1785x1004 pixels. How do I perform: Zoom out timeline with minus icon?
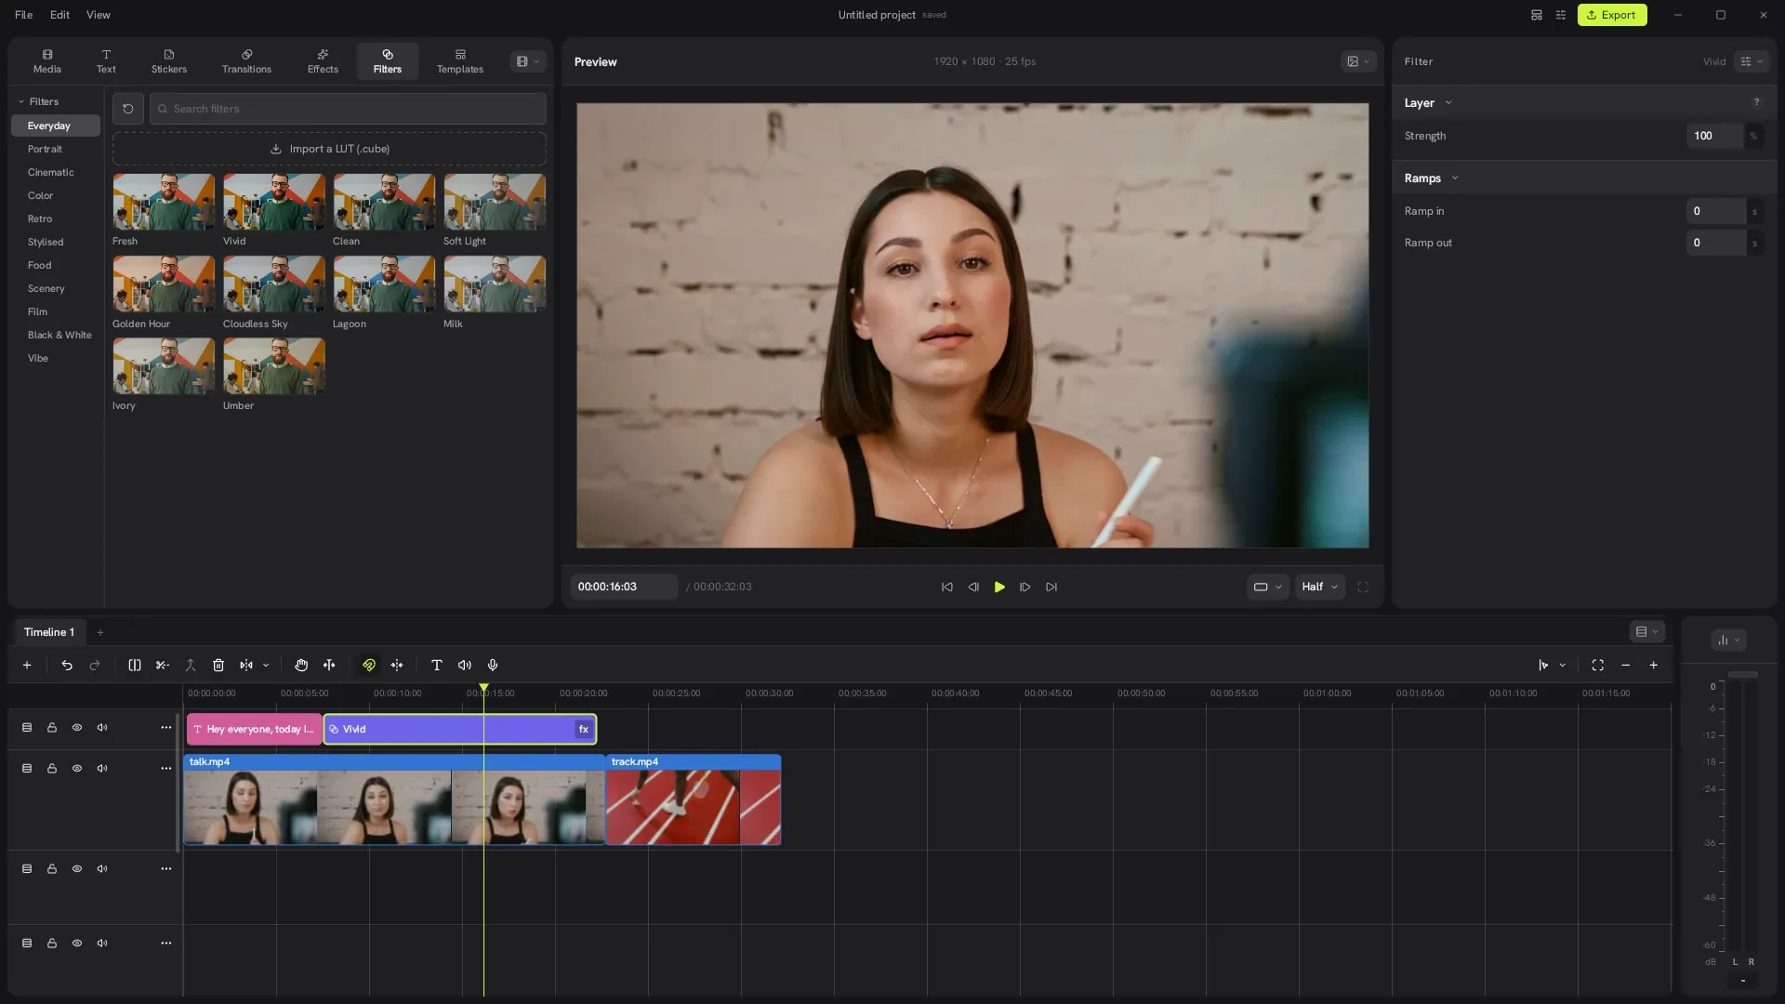click(1626, 666)
